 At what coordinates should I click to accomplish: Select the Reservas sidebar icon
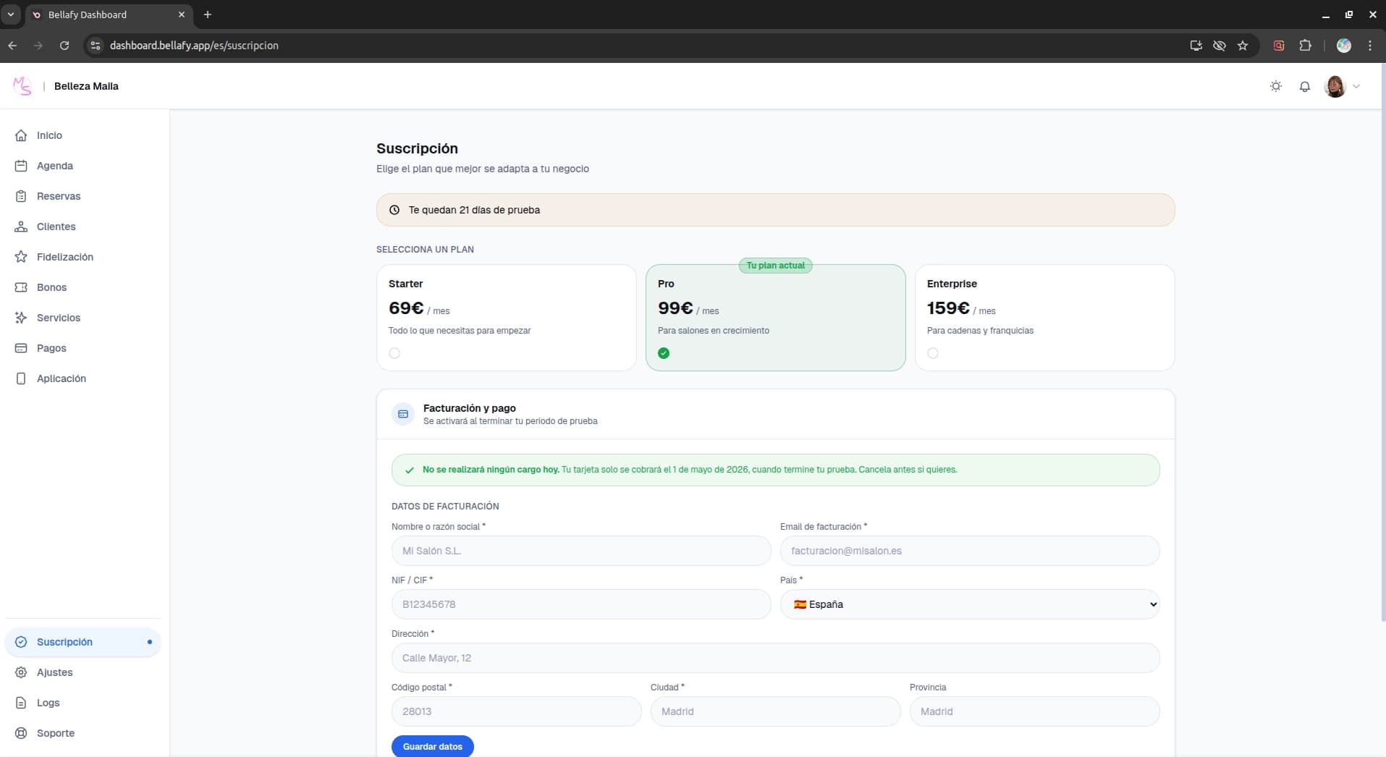pos(20,196)
